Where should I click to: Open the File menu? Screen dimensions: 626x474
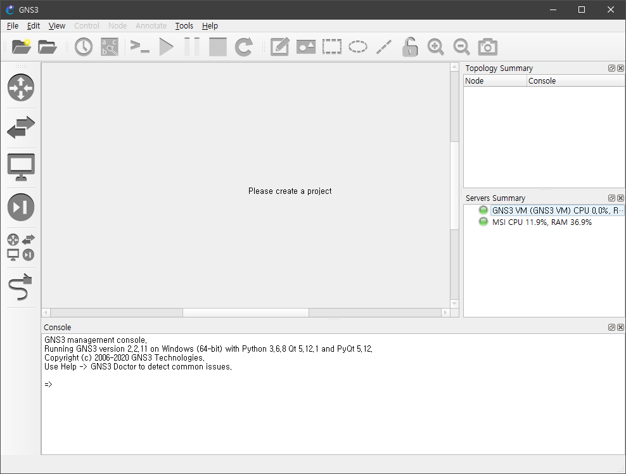point(13,25)
